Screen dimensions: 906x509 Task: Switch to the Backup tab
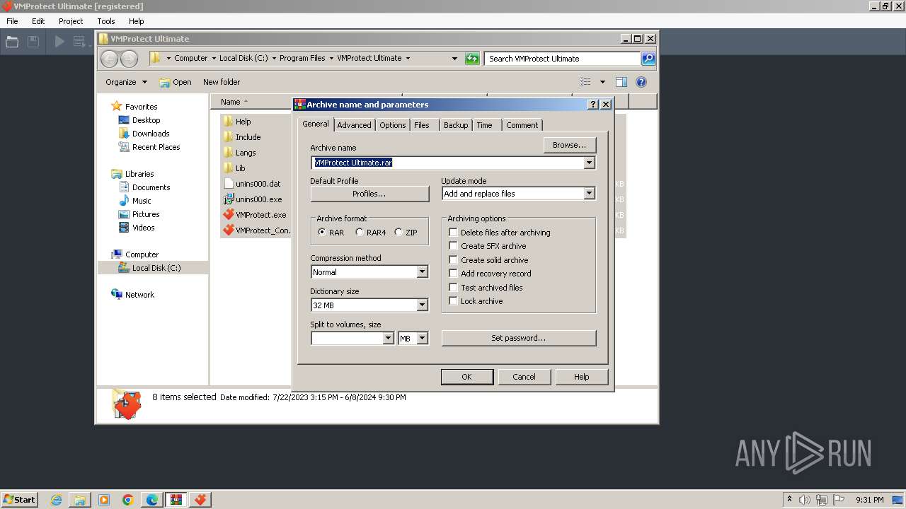[456, 125]
